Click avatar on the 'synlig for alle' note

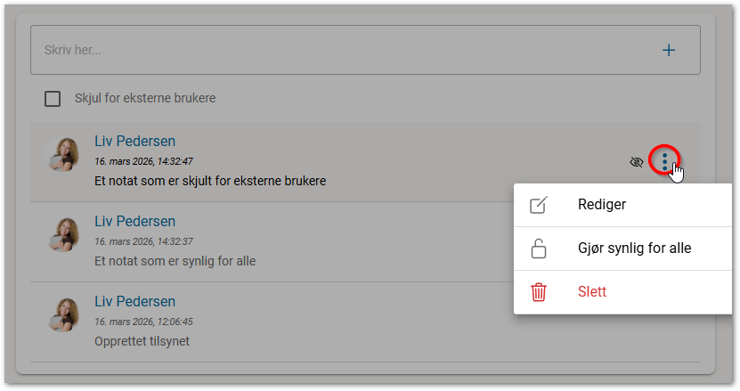[64, 235]
